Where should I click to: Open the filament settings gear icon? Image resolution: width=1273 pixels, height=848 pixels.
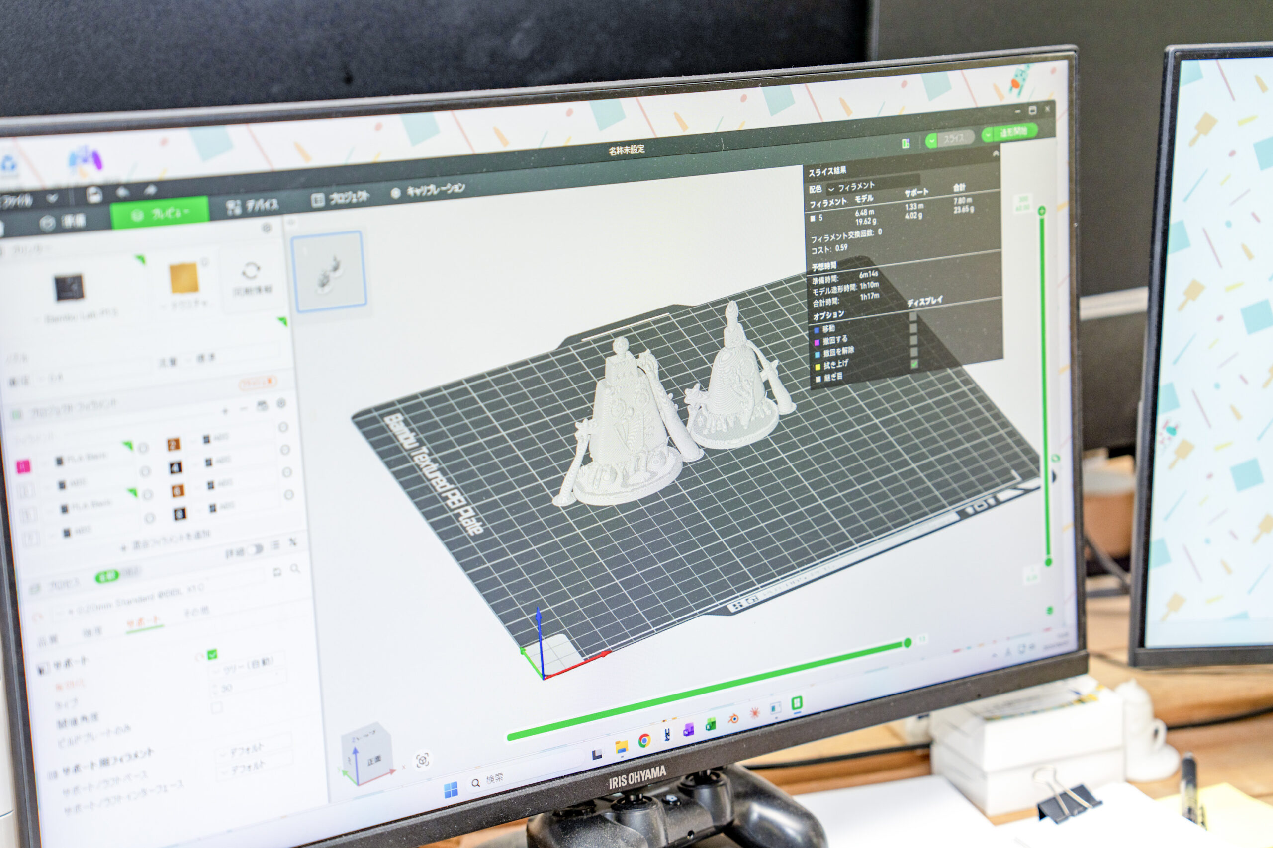pyautogui.click(x=281, y=403)
